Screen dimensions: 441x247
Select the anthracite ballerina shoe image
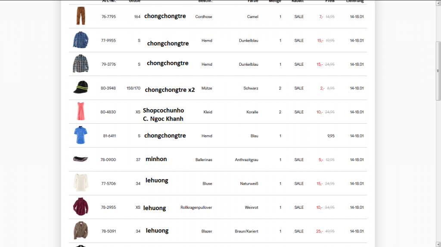[81, 159]
